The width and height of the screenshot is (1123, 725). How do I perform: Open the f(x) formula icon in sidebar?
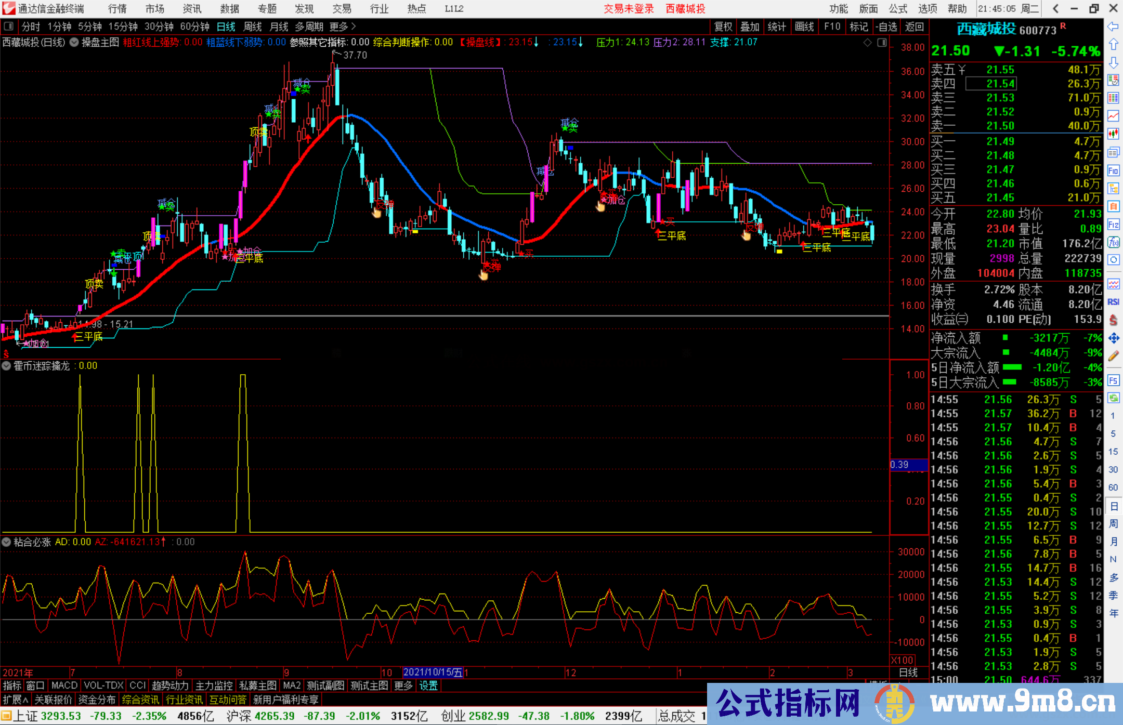1113,242
